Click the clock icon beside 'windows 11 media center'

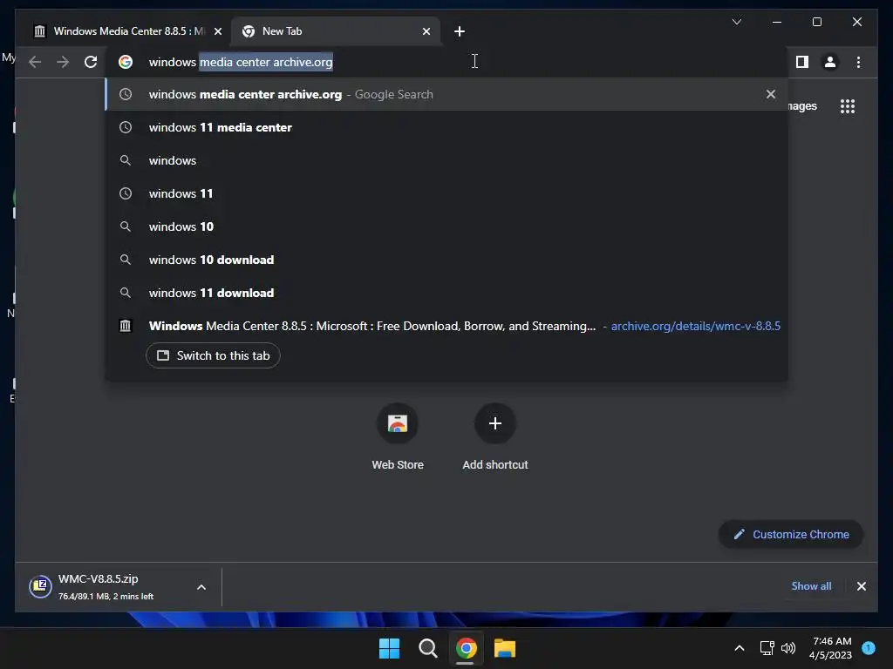[x=126, y=127]
